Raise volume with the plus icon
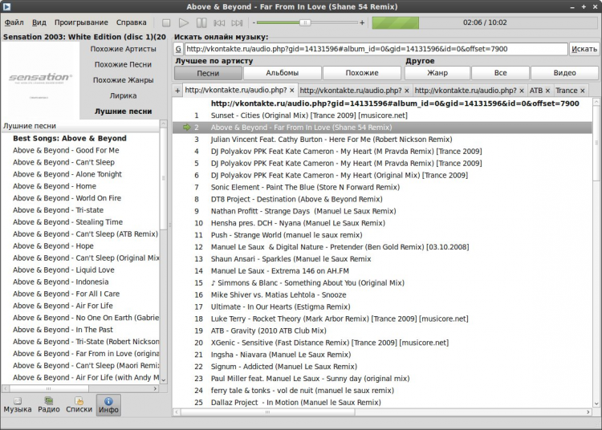This screenshot has width=602, height=430. (x=362, y=22)
